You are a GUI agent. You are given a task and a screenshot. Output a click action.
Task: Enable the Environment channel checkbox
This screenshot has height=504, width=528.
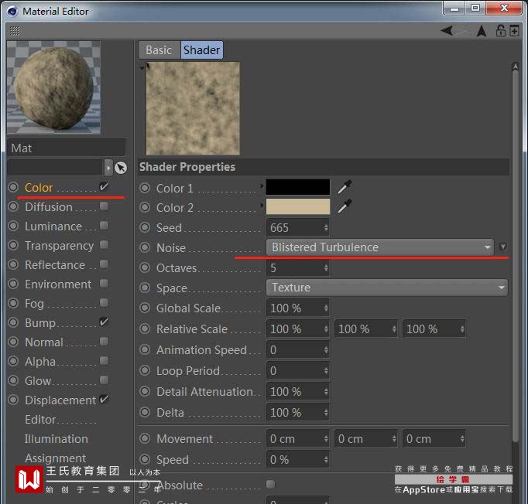click(x=105, y=284)
